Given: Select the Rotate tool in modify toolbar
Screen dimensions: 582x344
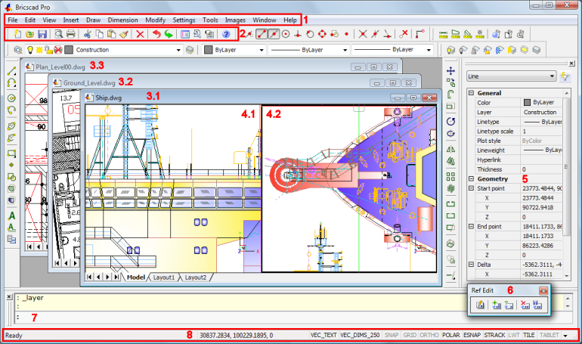Looking at the screenshot, I should point(450,122).
